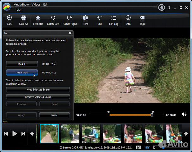This screenshot has width=192, height=152.
Task: Show video Info
Action: pos(128,20)
